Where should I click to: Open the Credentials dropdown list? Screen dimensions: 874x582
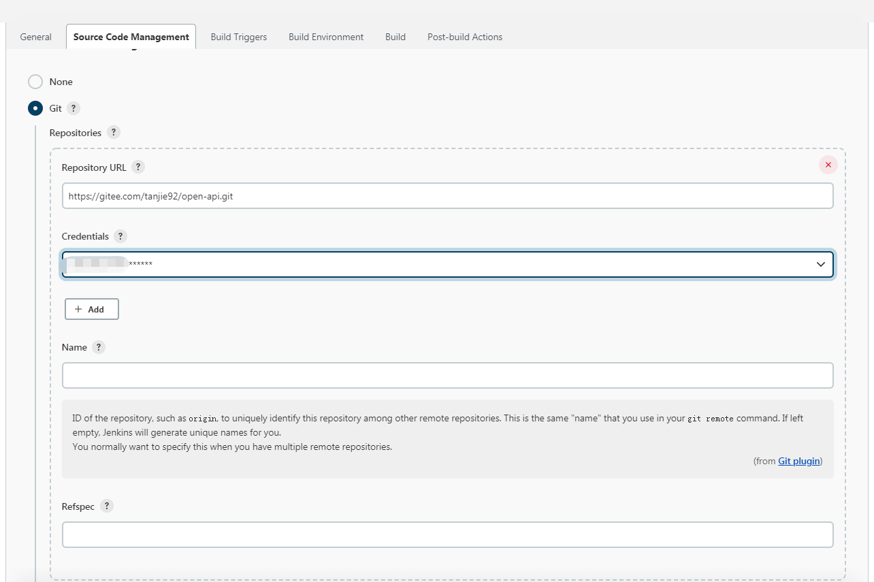[x=447, y=264]
